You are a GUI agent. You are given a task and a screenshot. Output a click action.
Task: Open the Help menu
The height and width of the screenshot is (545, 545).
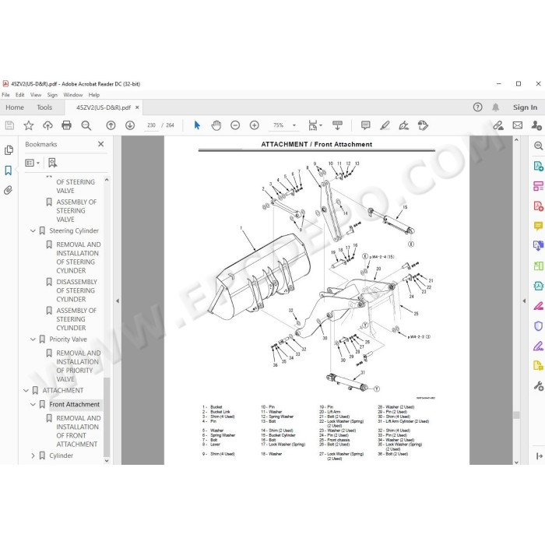(x=94, y=94)
